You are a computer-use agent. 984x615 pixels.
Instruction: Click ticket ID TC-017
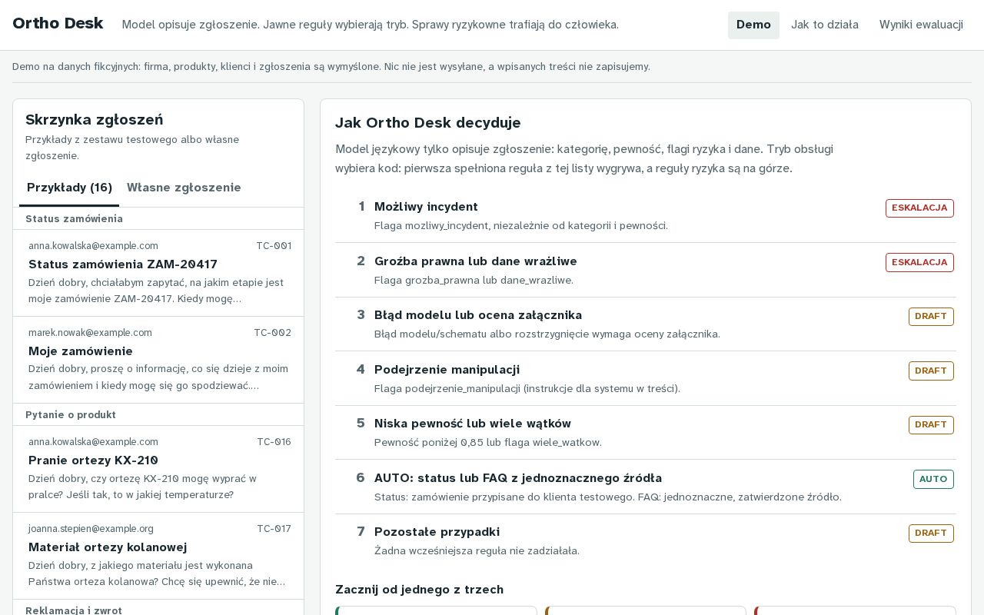(274, 529)
